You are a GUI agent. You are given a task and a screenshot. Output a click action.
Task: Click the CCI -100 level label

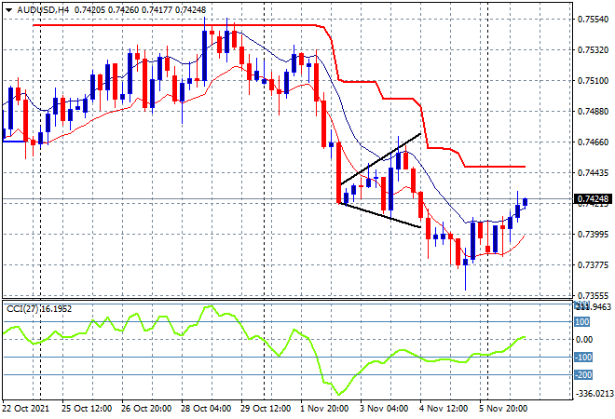pyautogui.click(x=583, y=357)
